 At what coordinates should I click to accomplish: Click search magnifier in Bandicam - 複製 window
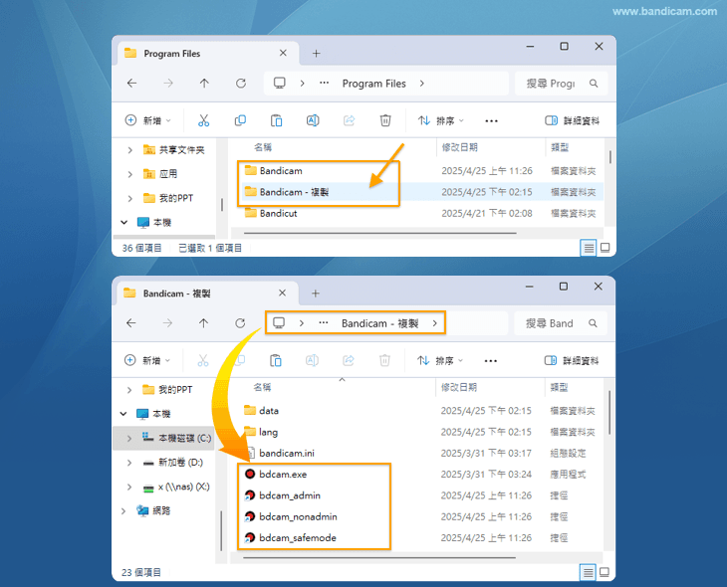click(x=593, y=323)
